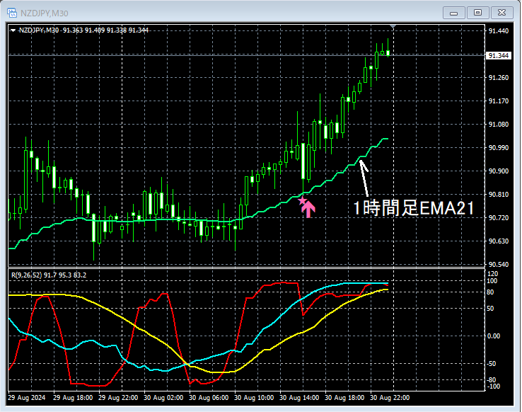
Task: Click the pink star signal marker
Action: 302,200
